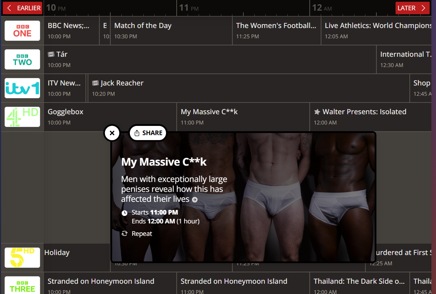Open full description arrow after 'affected their lives'
436x294 pixels.
[x=195, y=200]
